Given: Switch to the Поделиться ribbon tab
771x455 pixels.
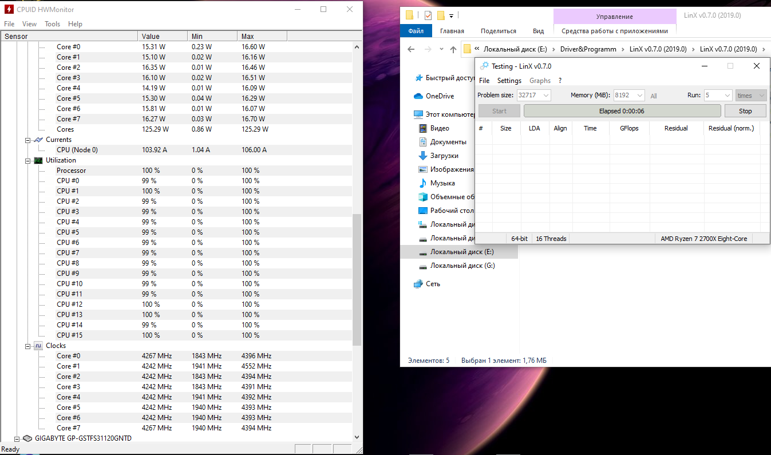Looking at the screenshot, I should click(499, 31).
